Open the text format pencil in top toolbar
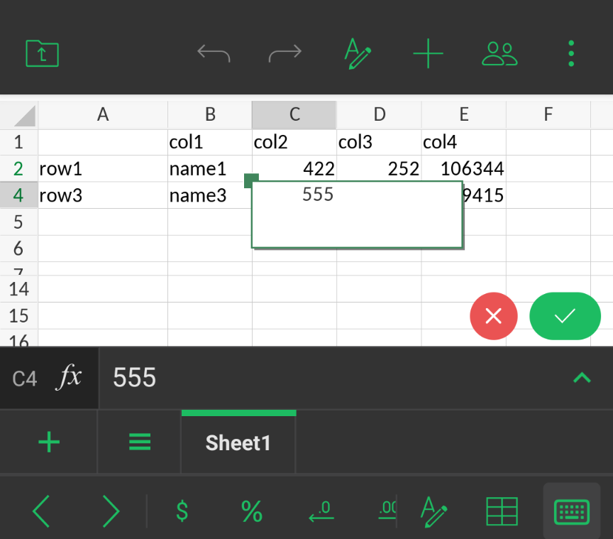The height and width of the screenshot is (539, 613). click(x=357, y=53)
